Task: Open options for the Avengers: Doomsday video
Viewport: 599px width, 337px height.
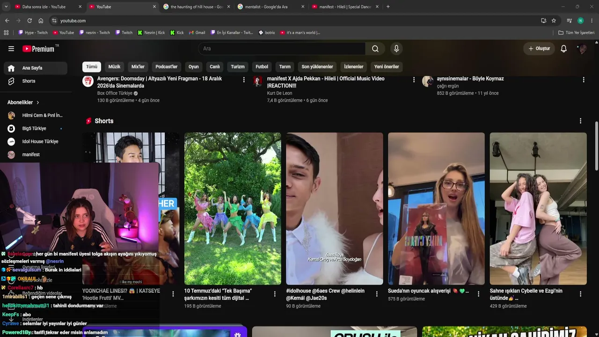Action: click(244, 80)
